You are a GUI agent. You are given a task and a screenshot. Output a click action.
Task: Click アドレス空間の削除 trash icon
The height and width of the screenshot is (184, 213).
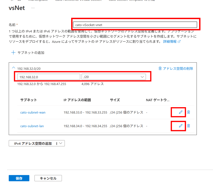160,68
